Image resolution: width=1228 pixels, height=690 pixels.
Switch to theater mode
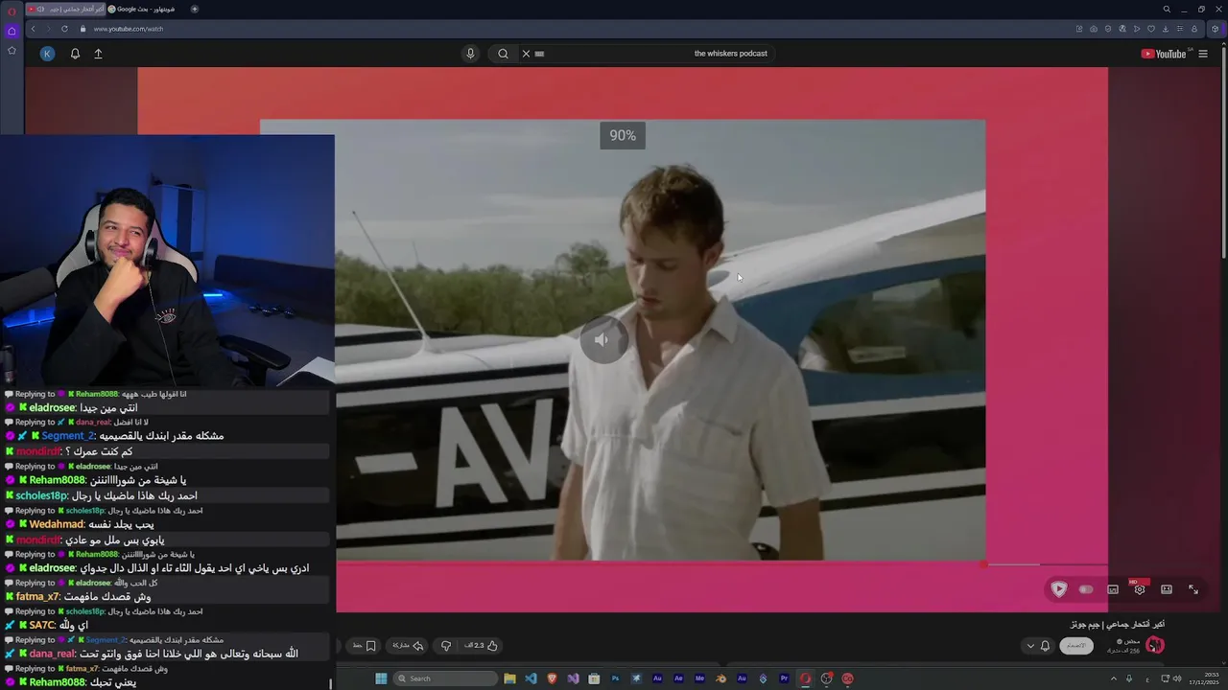pos(1167,589)
